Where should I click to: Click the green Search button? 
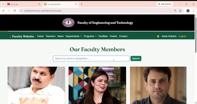coord(136,58)
